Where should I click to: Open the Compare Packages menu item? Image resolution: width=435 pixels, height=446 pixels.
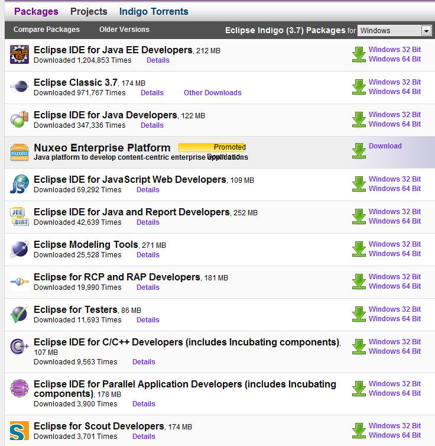click(47, 30)
